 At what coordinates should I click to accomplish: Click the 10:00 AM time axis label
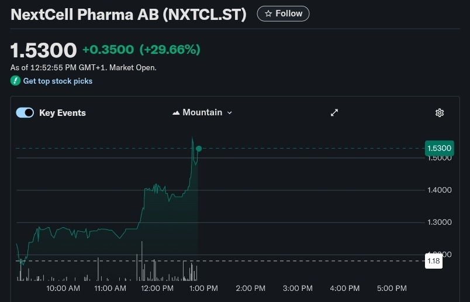click(x=63, y=288)
